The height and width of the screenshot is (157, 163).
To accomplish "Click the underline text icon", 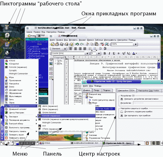I will pos(114,53).
